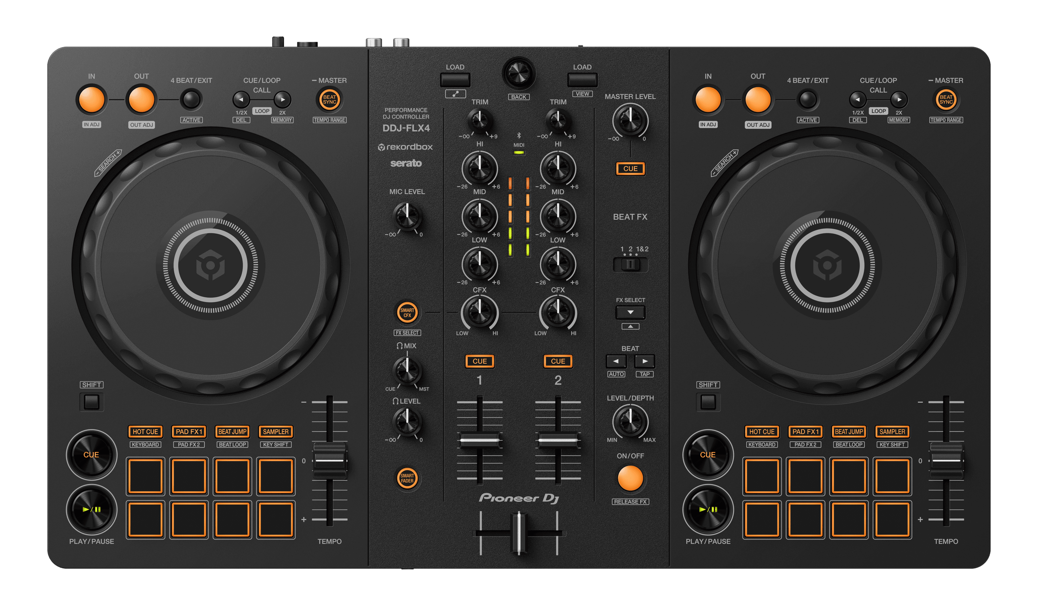1038x606 pixels.
Task: Tap the loop IN button on left deck
Action: (x=92, y=100)
